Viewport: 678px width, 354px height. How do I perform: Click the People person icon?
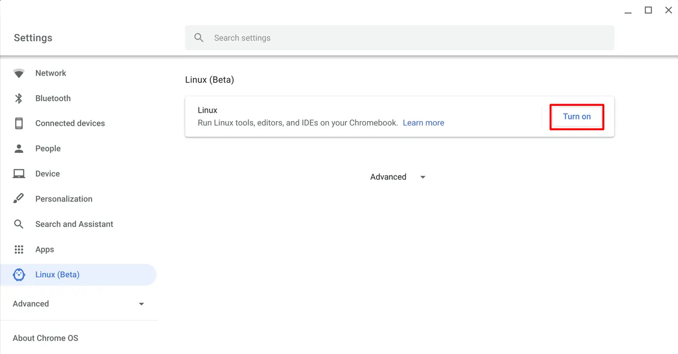coord(19,149)
